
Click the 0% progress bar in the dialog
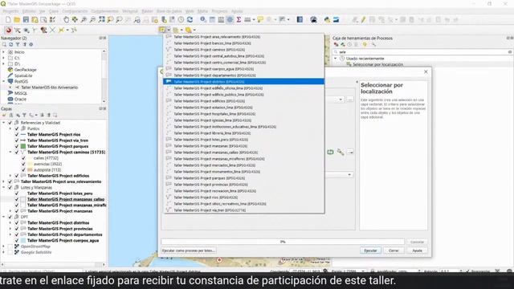283,242
